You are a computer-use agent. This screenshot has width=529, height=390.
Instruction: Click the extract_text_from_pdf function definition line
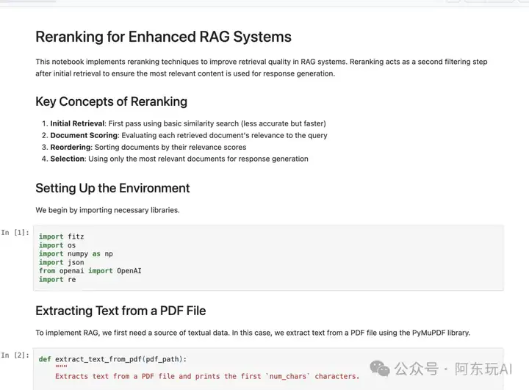click(x=112, y=359)
